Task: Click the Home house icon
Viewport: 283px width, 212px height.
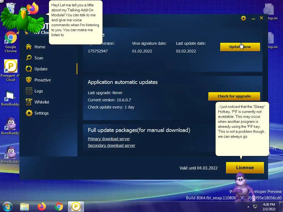Action: (29, 47)
